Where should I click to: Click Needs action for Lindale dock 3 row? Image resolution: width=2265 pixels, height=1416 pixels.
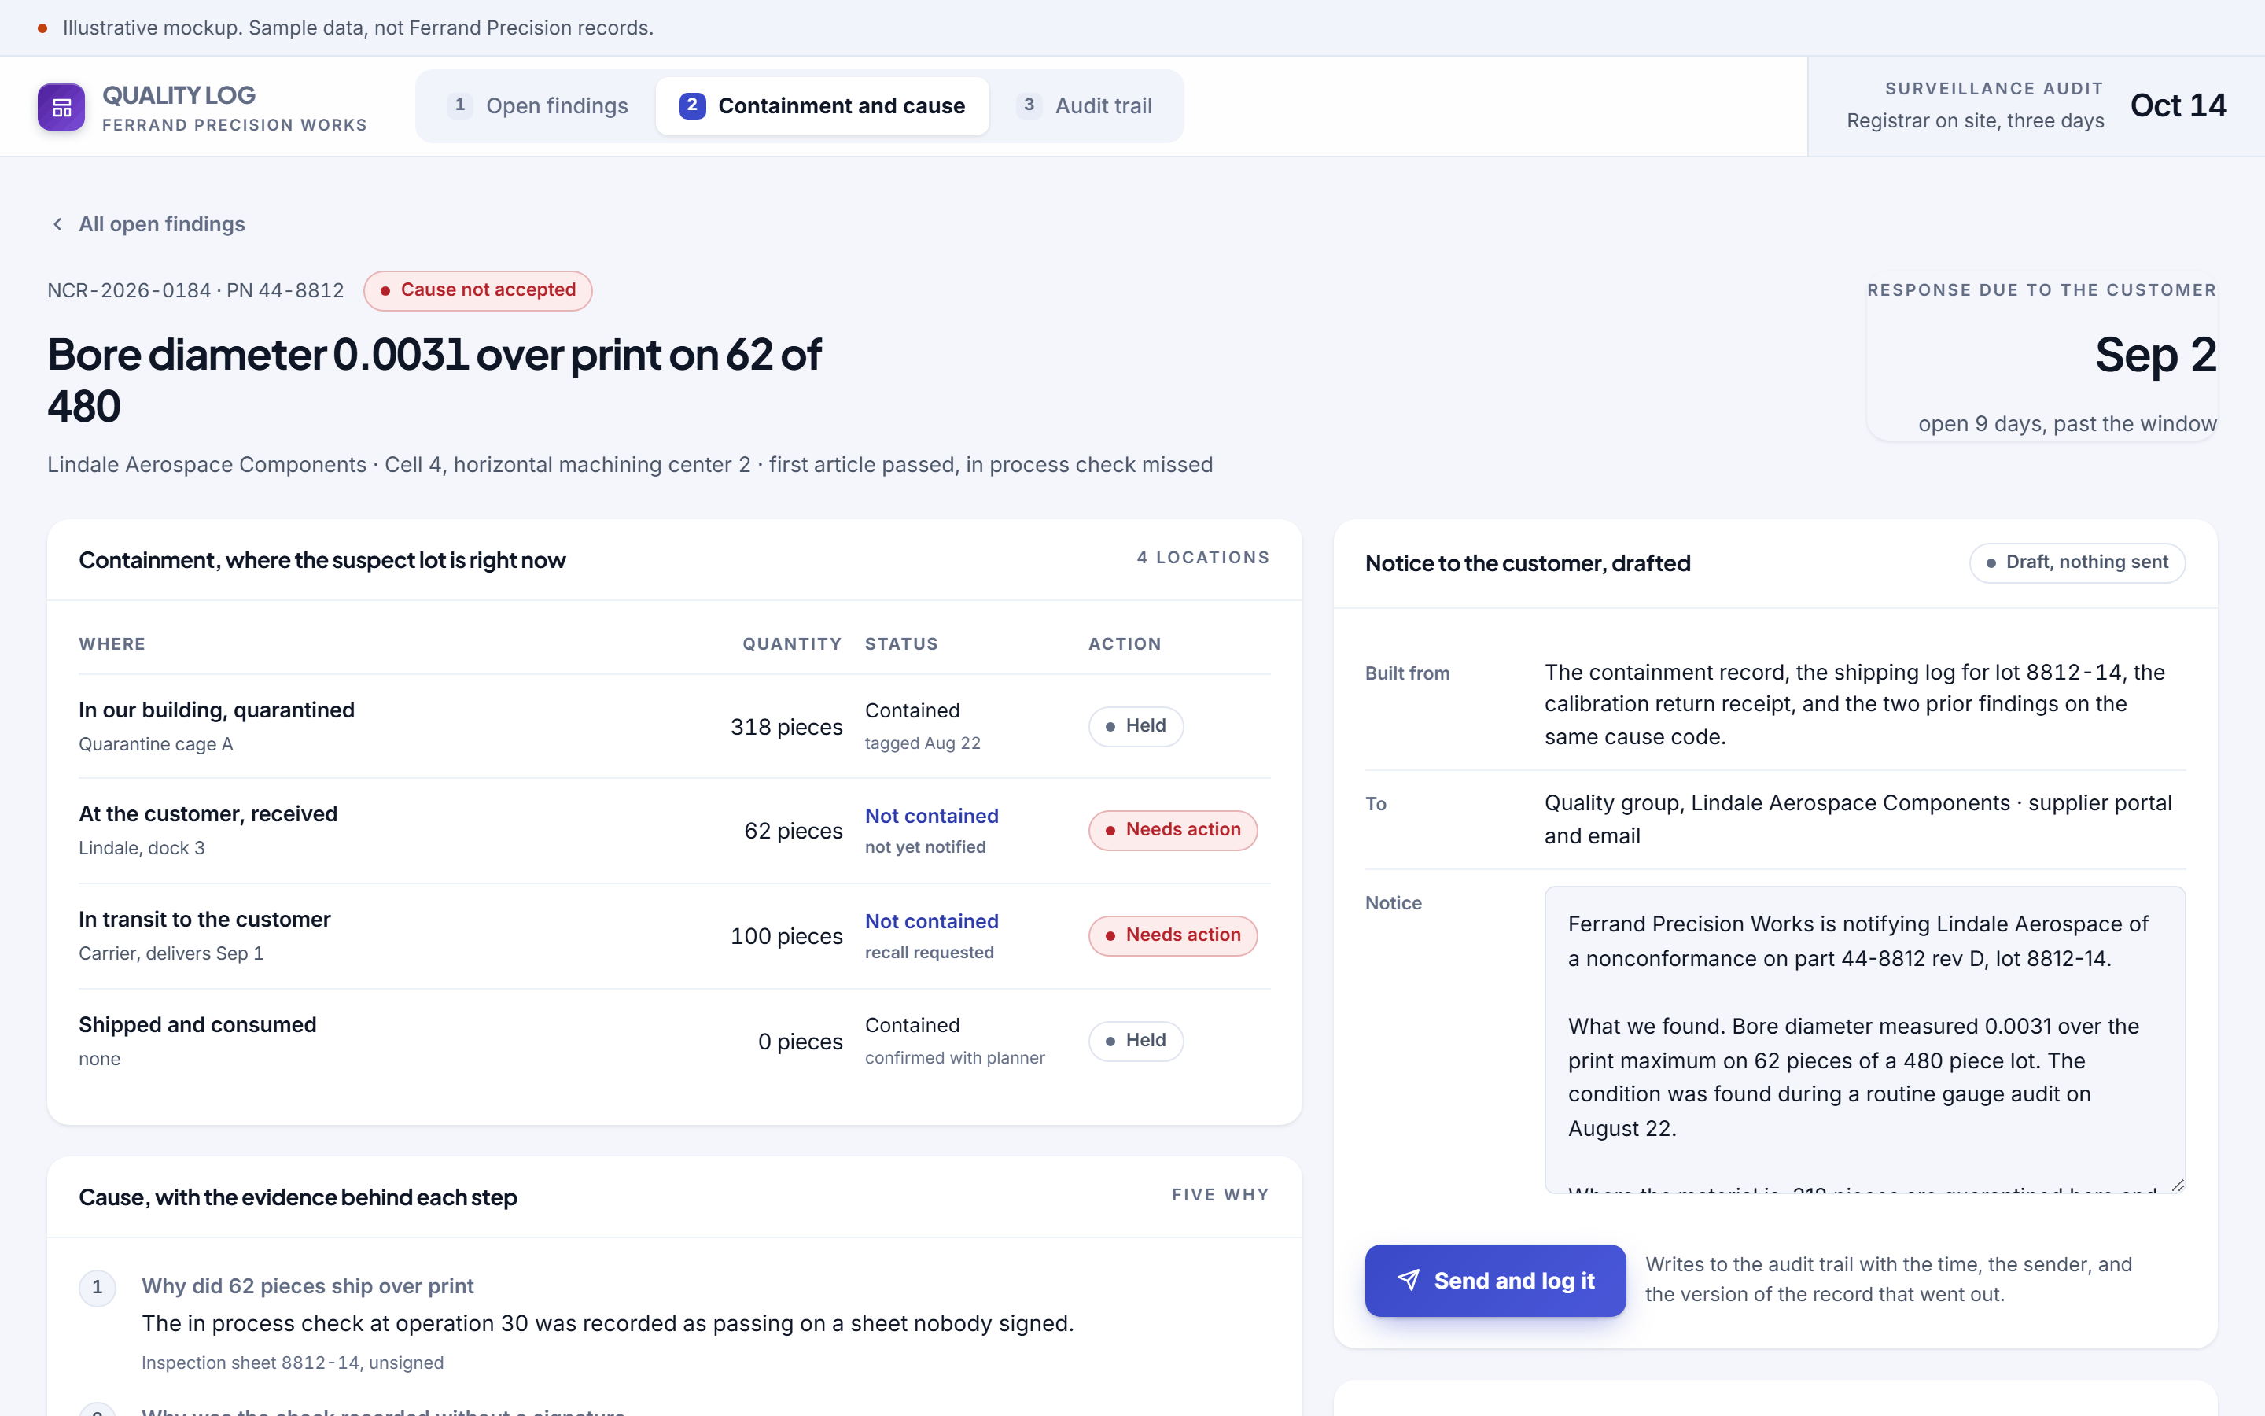pos(1173,830)
